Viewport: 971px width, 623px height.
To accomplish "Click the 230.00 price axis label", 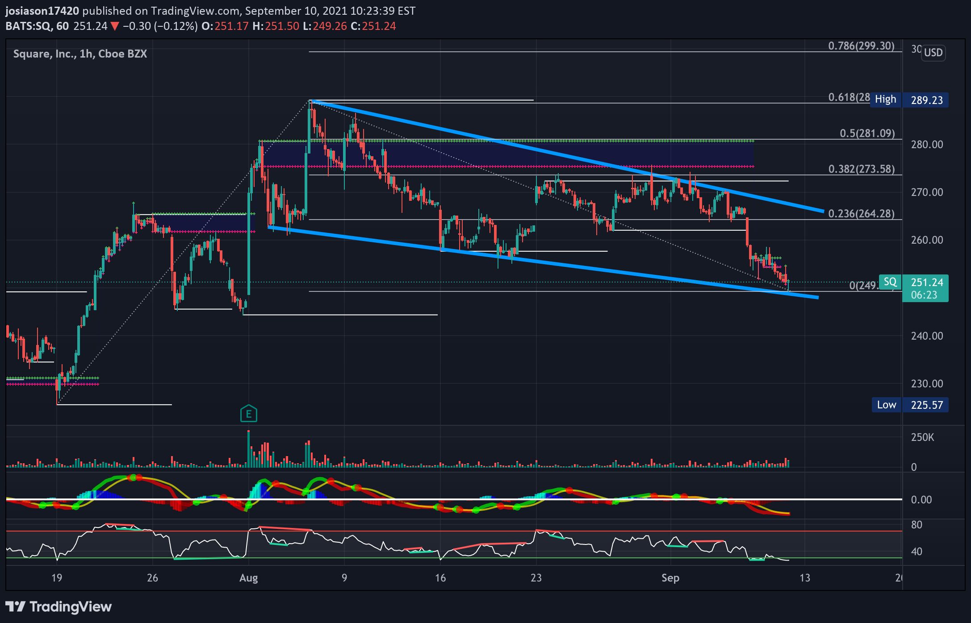I will (927, 384).
